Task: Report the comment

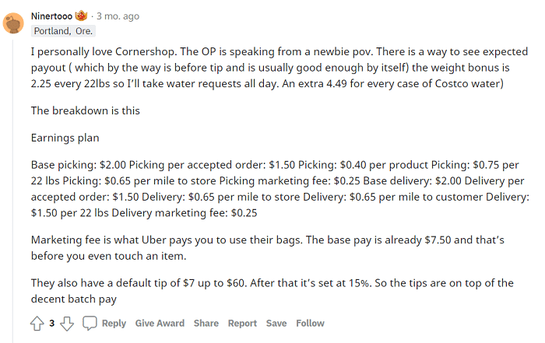Action: click(x=242, y=324)
